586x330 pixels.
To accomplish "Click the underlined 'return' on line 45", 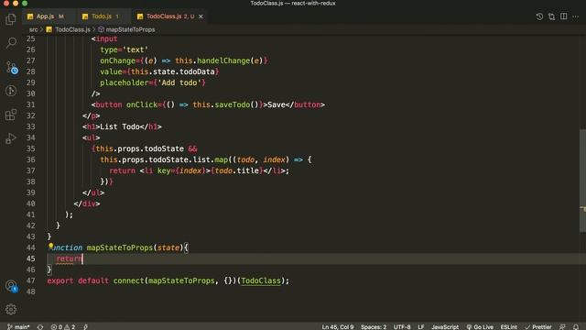I will [69, 258].
